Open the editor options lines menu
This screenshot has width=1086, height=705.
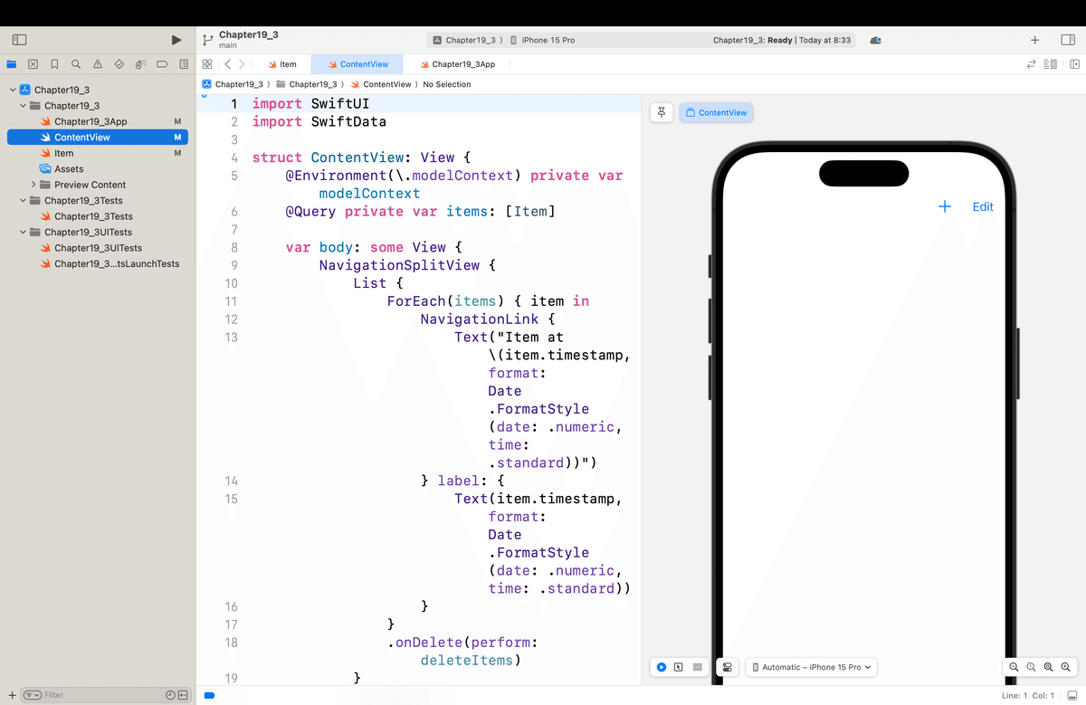(x=1050, y=64)
